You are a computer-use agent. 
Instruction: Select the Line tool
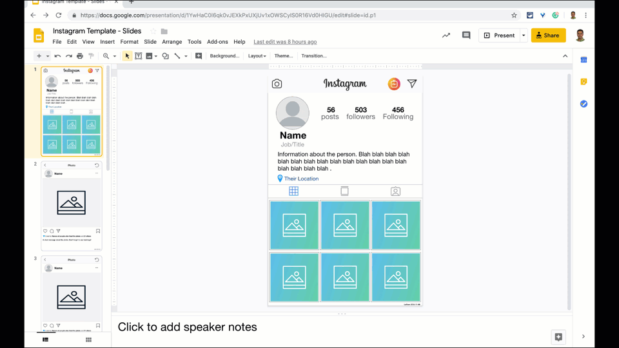(177, 56)
